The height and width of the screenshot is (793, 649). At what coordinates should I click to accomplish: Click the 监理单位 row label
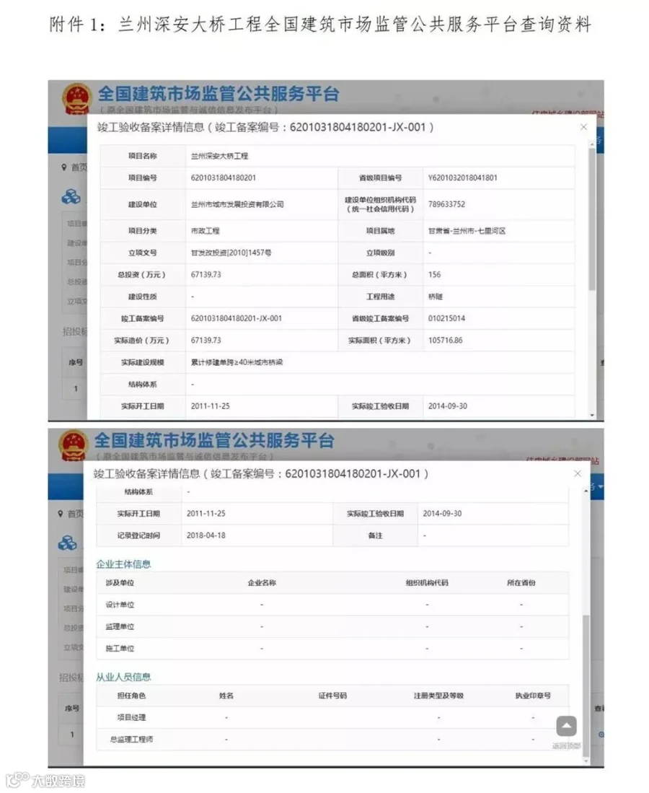pyautogui.click(x=120, y=626)
